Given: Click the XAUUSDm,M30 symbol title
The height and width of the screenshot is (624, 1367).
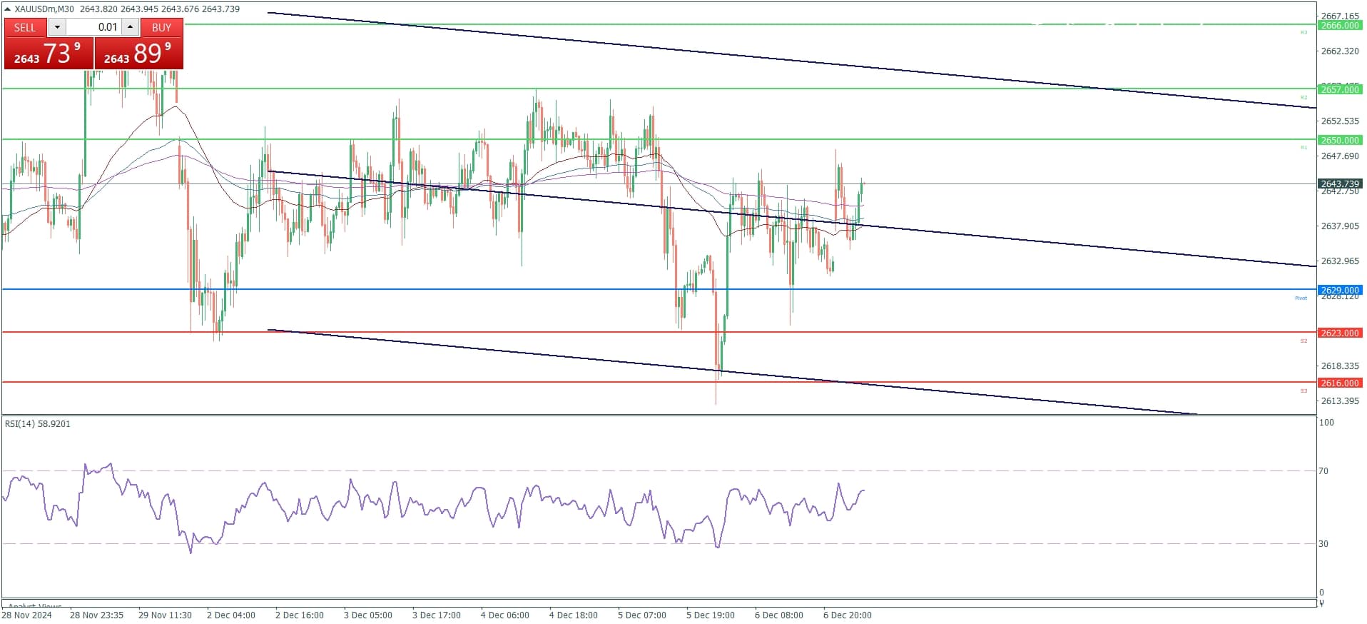Looking at the screenshot, I should [44, 9].
